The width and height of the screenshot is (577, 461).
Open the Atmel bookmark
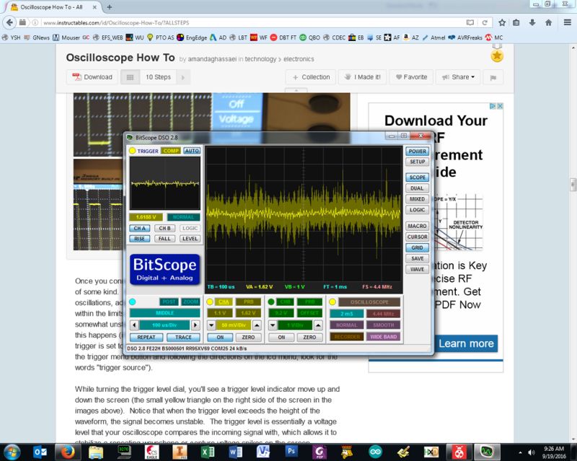click(x=433, y=38)
